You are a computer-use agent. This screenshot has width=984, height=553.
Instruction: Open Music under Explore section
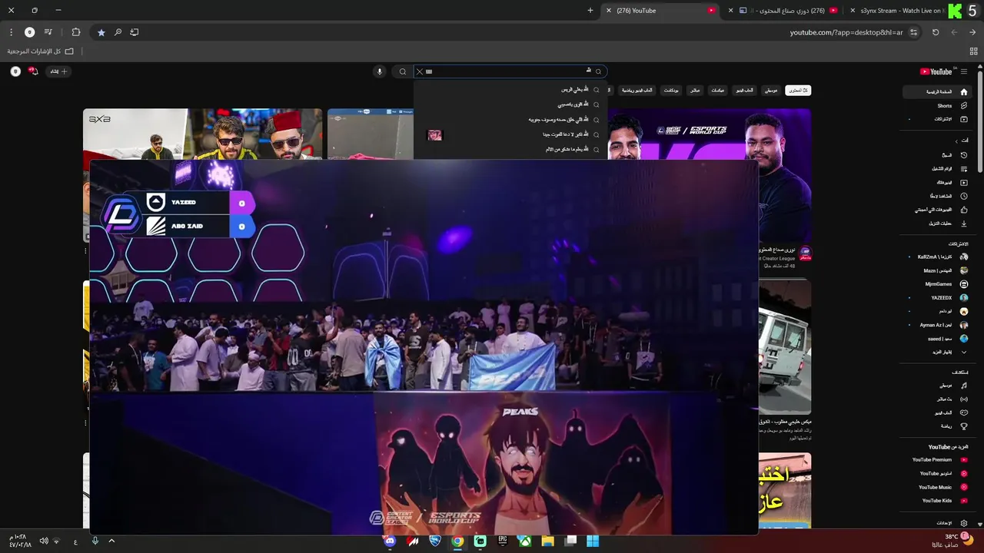937,386
